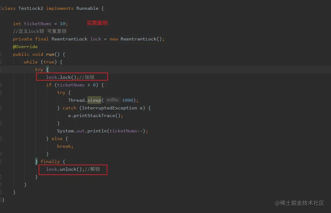The image size is (331, 213).
Task: Collapse fold marker on '} finally {' line
Action: (x=1, y=162)
